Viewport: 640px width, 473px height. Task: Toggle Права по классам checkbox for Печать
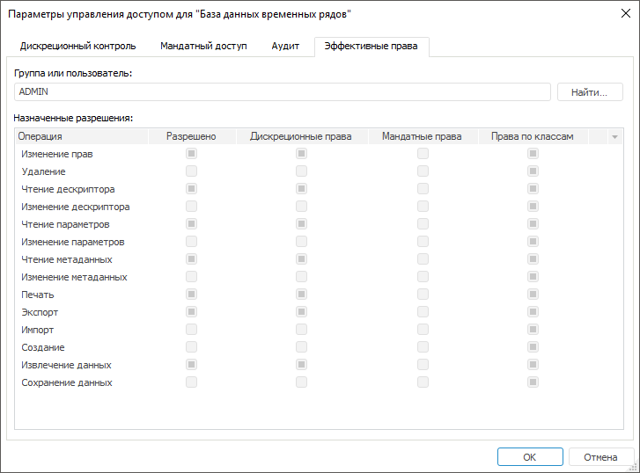[533, 295]
